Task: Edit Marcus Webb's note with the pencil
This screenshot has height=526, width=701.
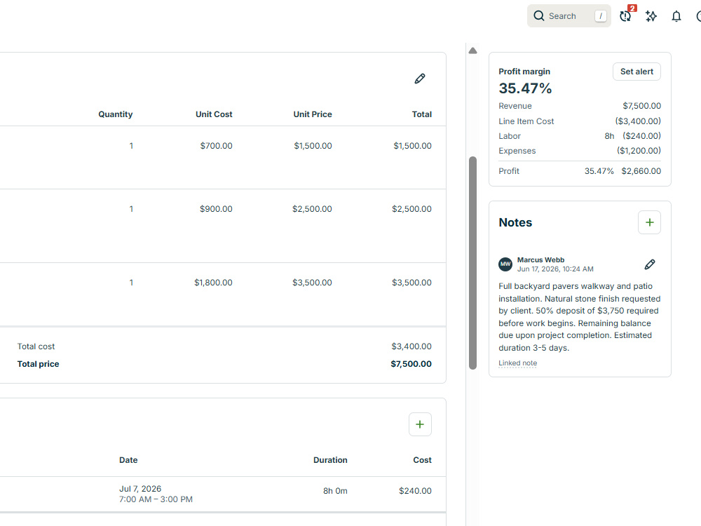Action: [650, 264]
